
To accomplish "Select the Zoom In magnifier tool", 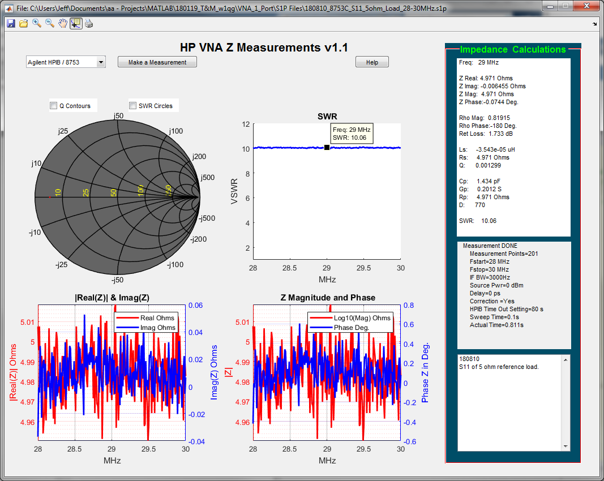I will (x=36, y=23).
